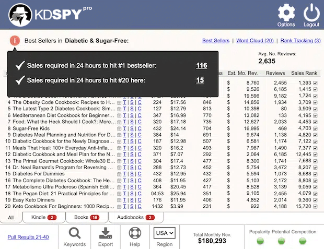
Task: Click calendar icon for Mediterranean Diet Cookbook row
Action: click(x=119, y=115)
